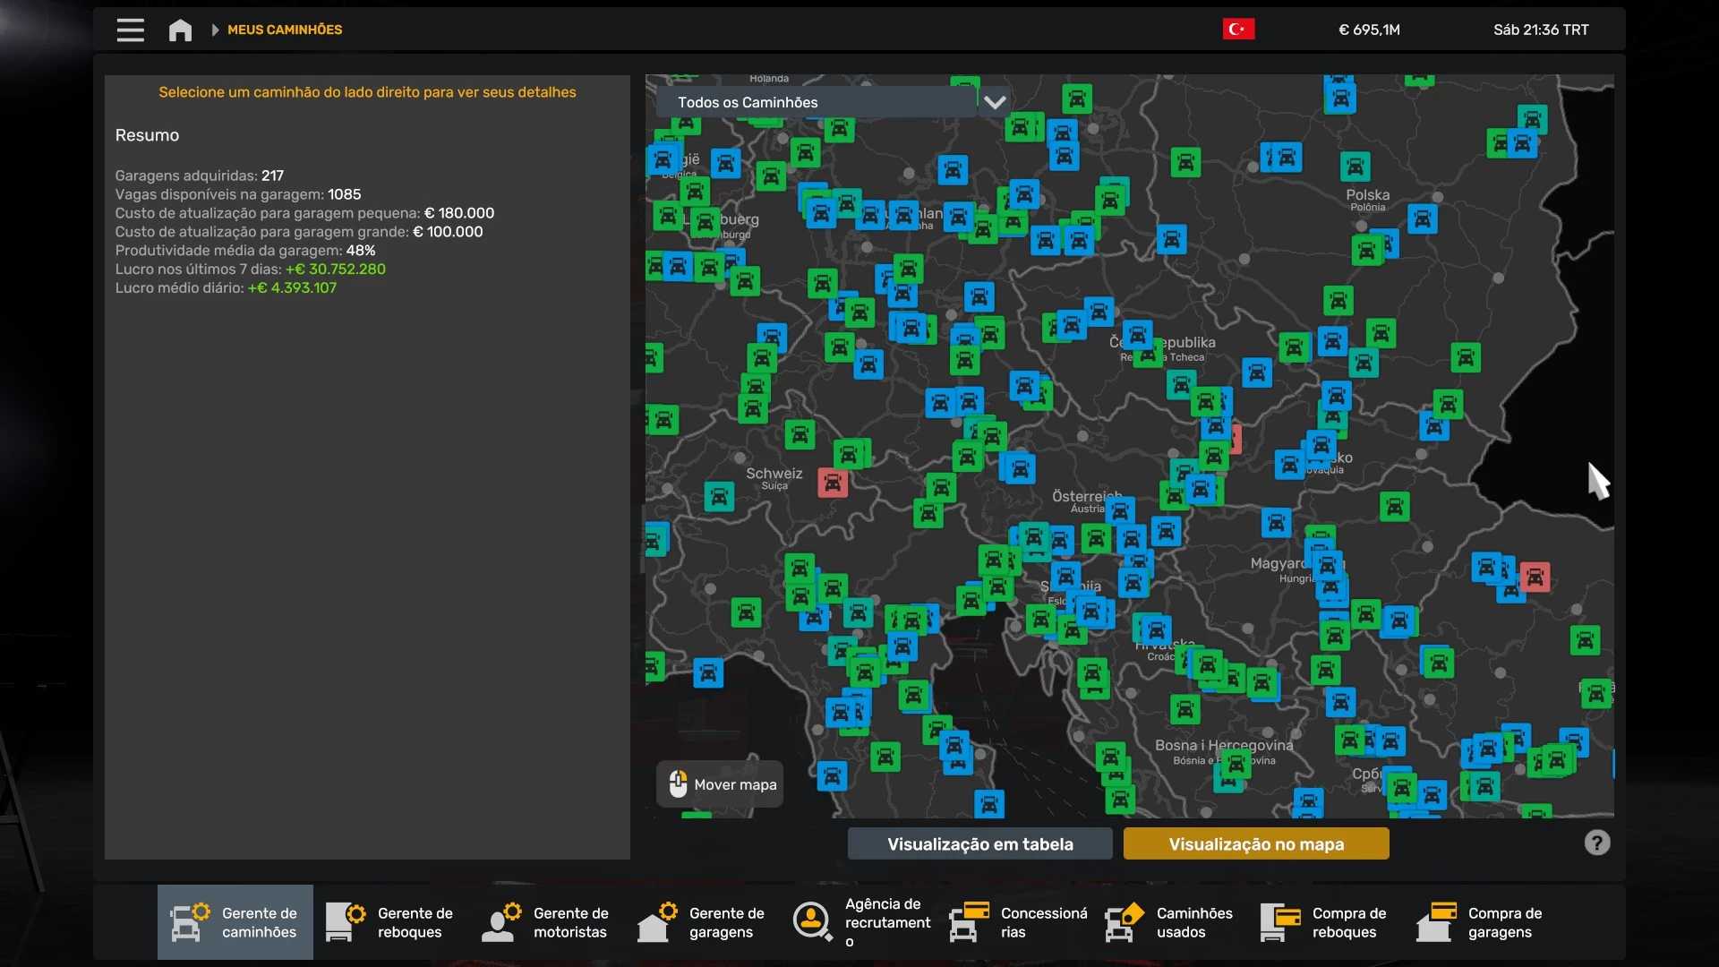1719x967 pixels.
Task: Select Gerente de caminhões tab
Action: click(235, 922)
